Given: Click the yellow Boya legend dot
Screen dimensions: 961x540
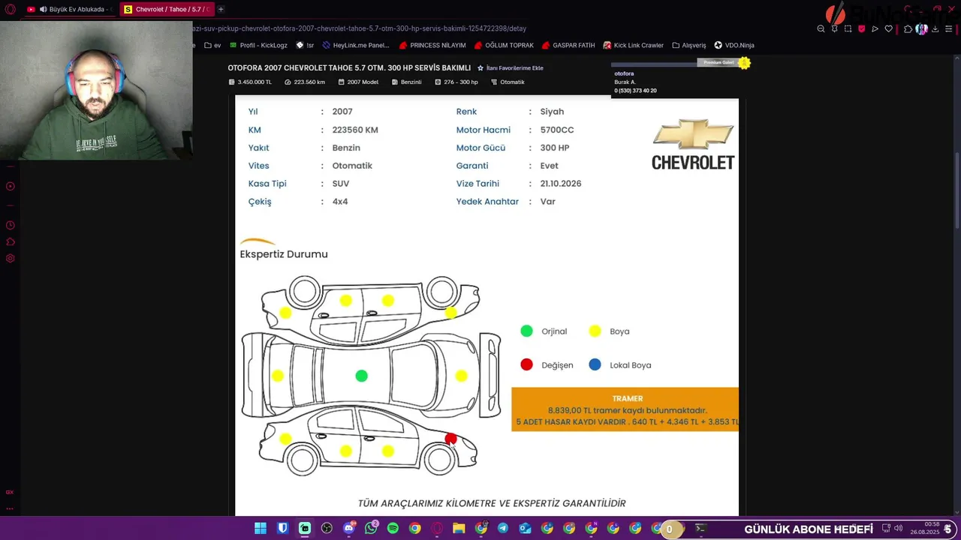Looking at the screenshot, I should coord(595,331).
